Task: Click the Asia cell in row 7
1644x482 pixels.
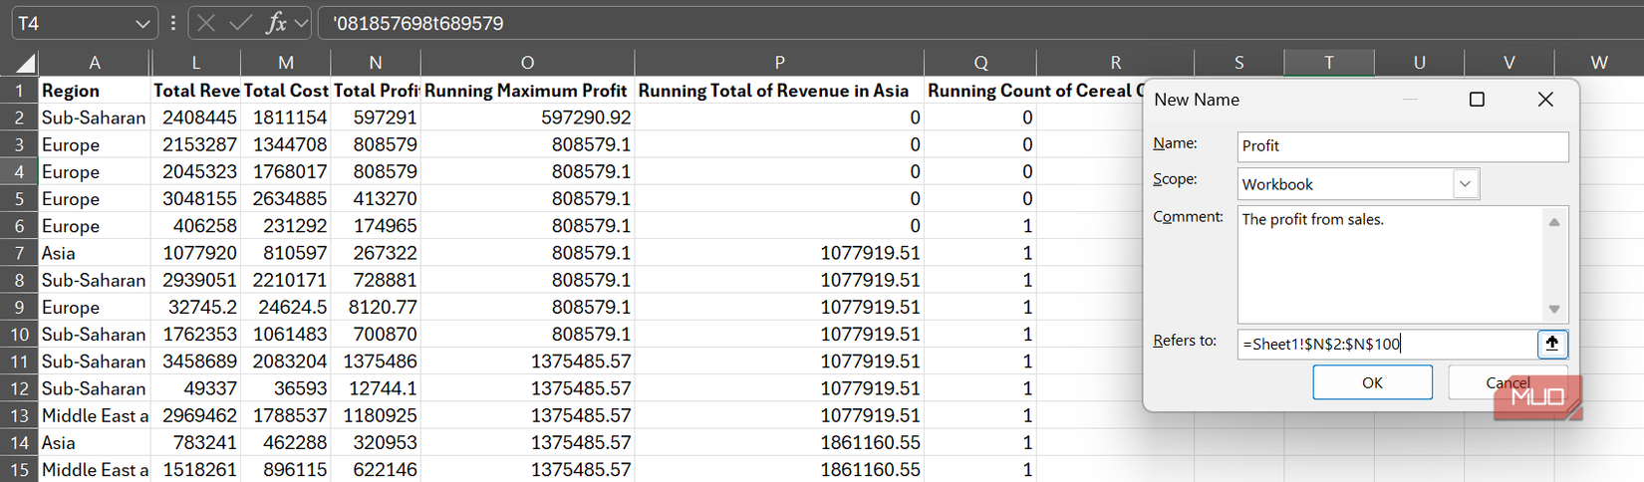Action: point(95,253)
